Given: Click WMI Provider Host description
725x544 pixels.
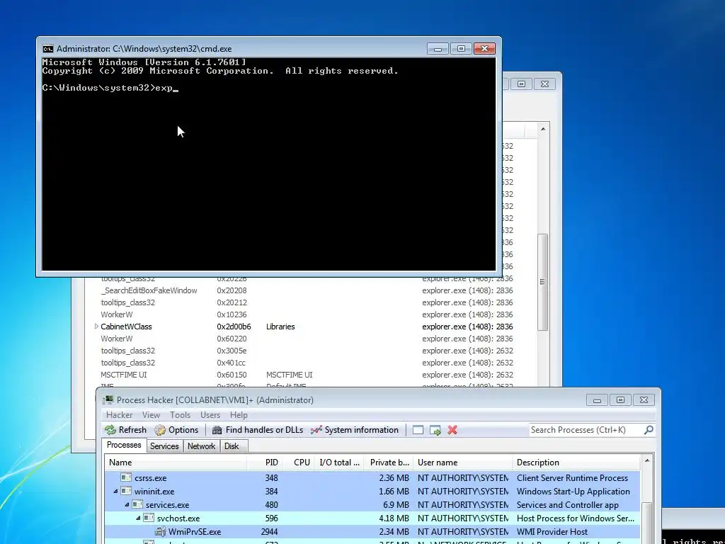Looking at the screenshot, I should (552, 532).
